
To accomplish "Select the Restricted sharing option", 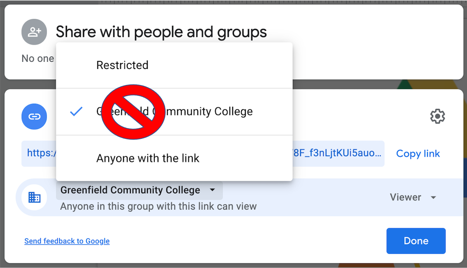I will coord(122,65).
